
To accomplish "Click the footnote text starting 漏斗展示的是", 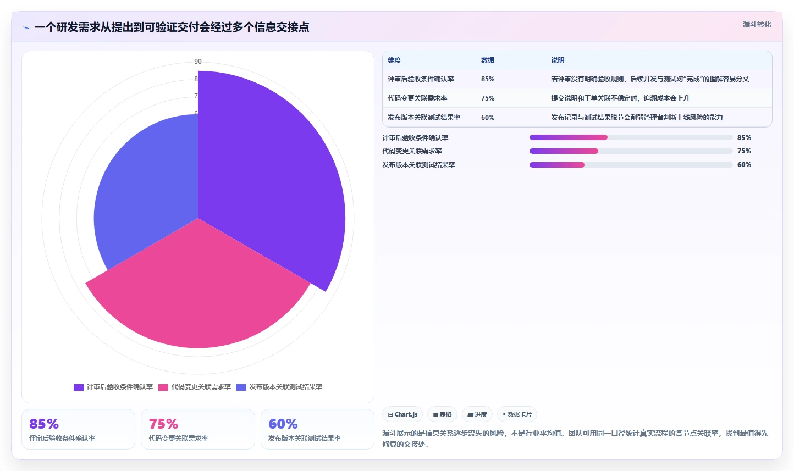I will pyautogui.click(x=575, y=439).
